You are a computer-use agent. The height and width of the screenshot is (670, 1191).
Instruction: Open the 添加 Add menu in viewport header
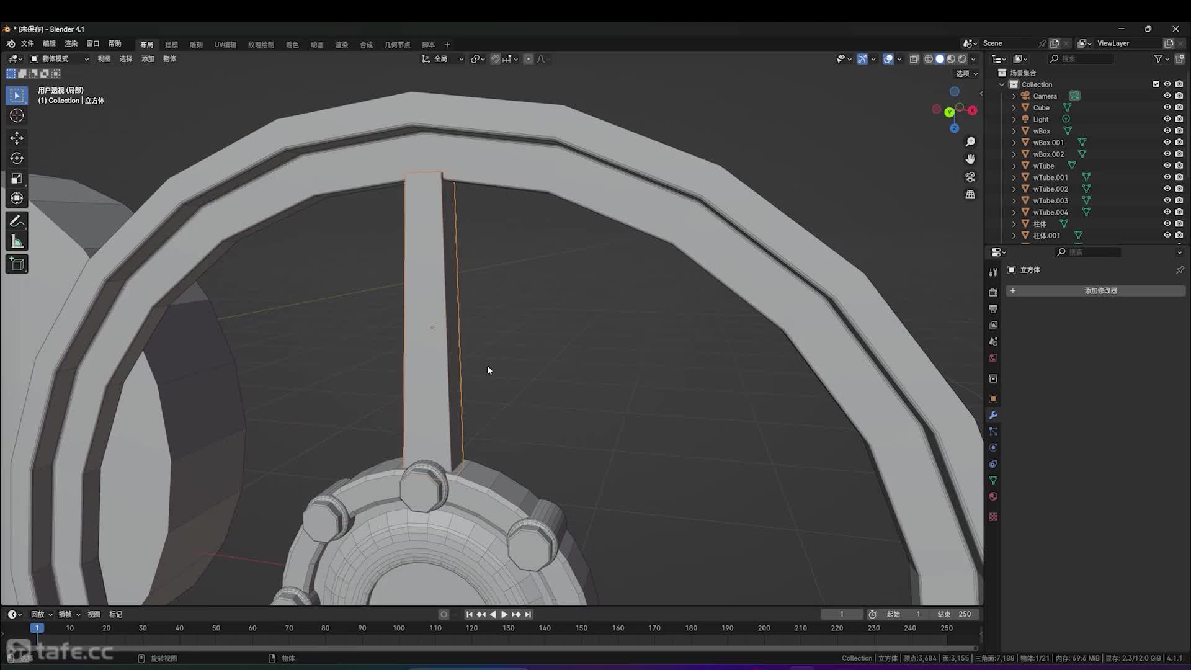(x=148, y=59)
